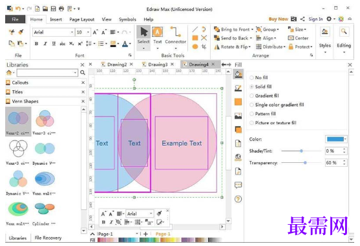
Task: Click the Rotate & Flip button
Action: 232,47
